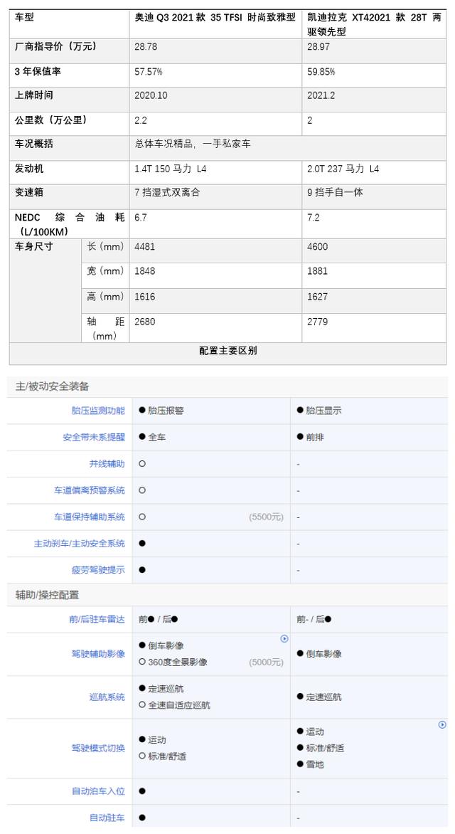Click the 3 年保值率 row label
The image size is (455, 834).
[38, 71]
